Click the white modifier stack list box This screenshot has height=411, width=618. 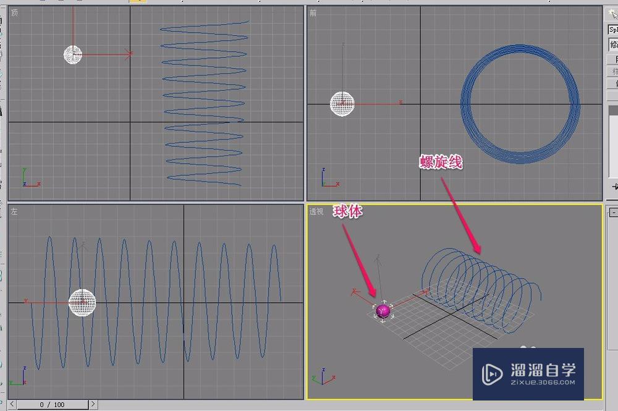pyautogui.click(x=613, y=141)
